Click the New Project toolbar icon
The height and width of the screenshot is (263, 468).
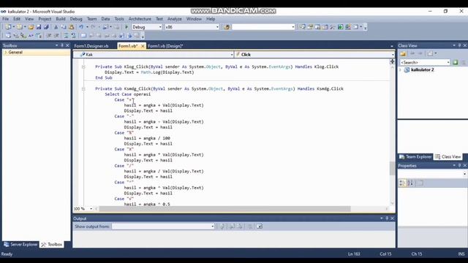tap(8, 27)
